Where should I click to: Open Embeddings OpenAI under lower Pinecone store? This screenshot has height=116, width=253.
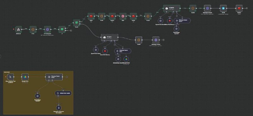(118, 59)
